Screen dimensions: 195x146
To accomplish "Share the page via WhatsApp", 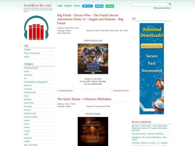I will (x=110, y=6).
